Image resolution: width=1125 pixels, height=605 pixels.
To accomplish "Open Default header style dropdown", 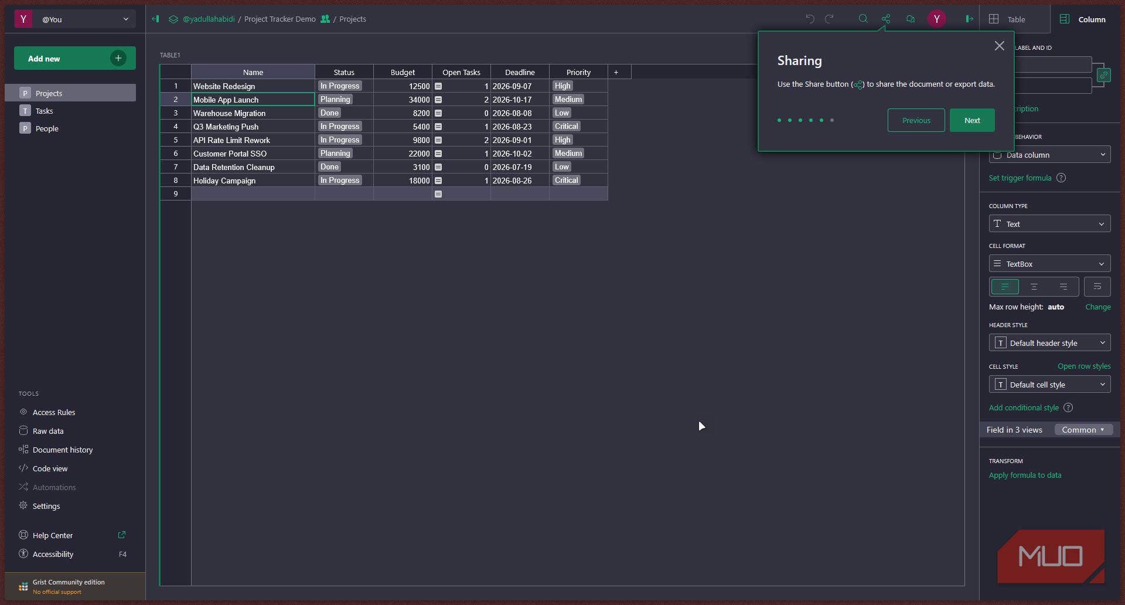I will click(x=1049, y=343).
